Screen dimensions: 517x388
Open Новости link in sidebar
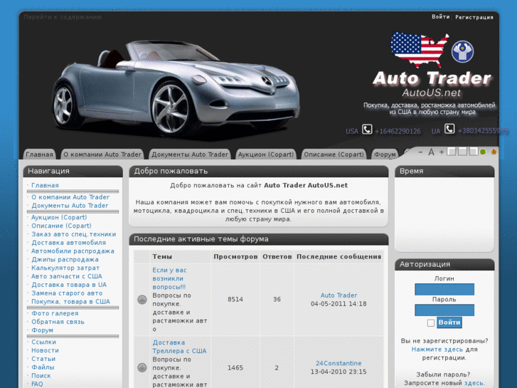(x=45, y=350)
